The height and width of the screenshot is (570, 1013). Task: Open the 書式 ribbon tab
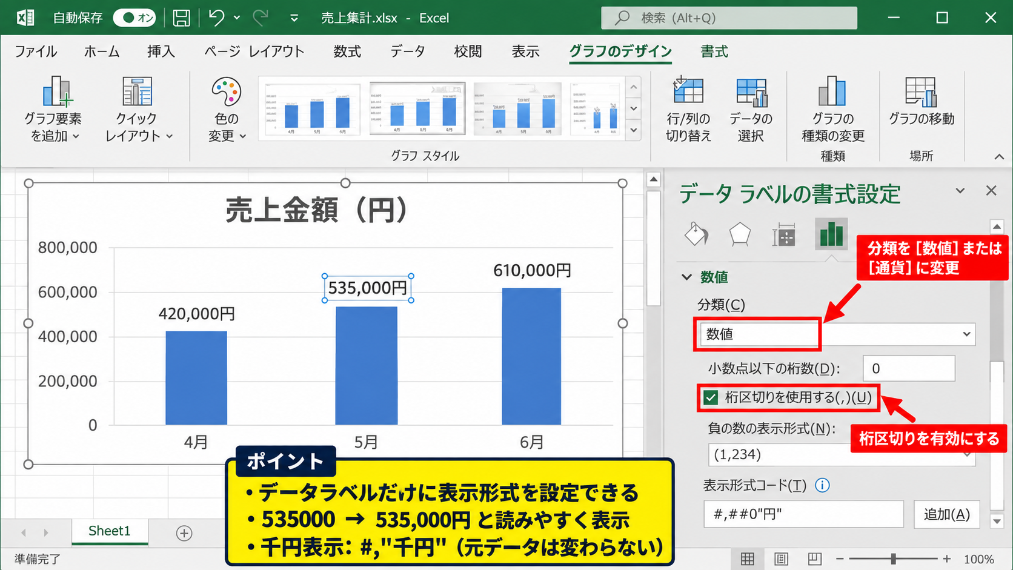pos(714,51)
